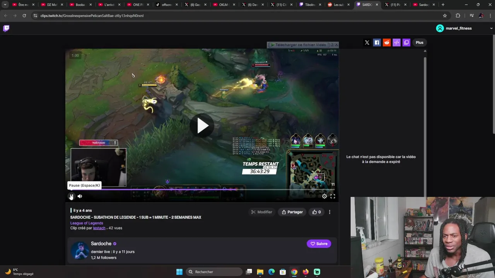
Task: Open Task View on the taskbar
Action: pyautogui.click(x=249, y=272)
